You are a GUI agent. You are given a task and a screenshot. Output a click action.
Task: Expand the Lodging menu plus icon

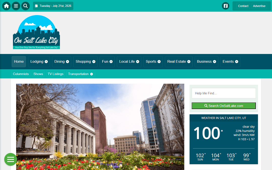[46, 62]
